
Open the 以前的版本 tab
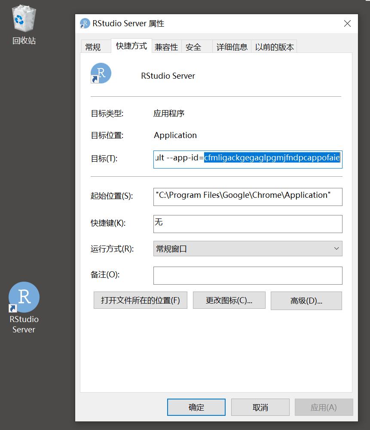[x=274, y=47]
